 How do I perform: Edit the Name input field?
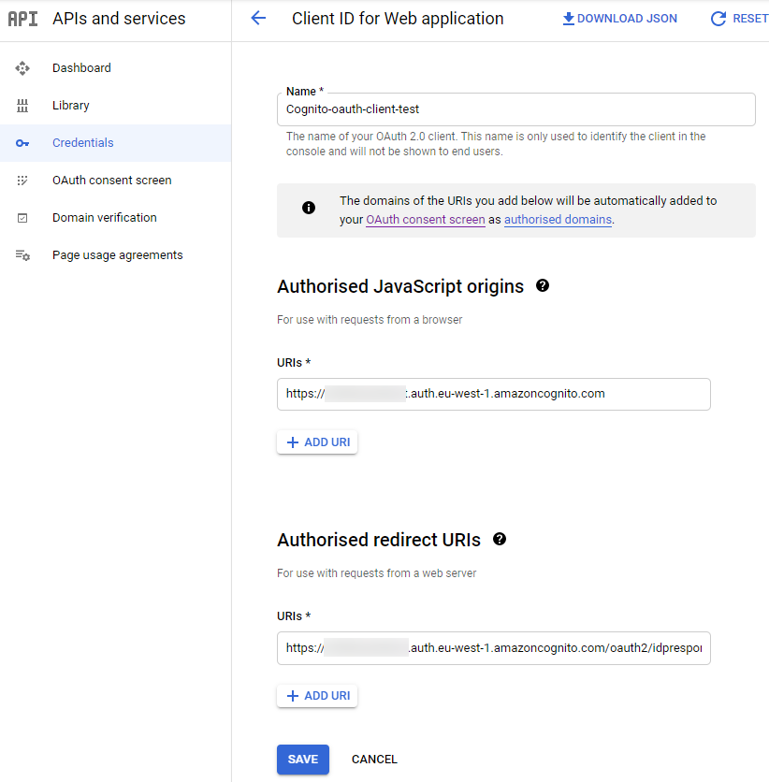coord(516,109)
